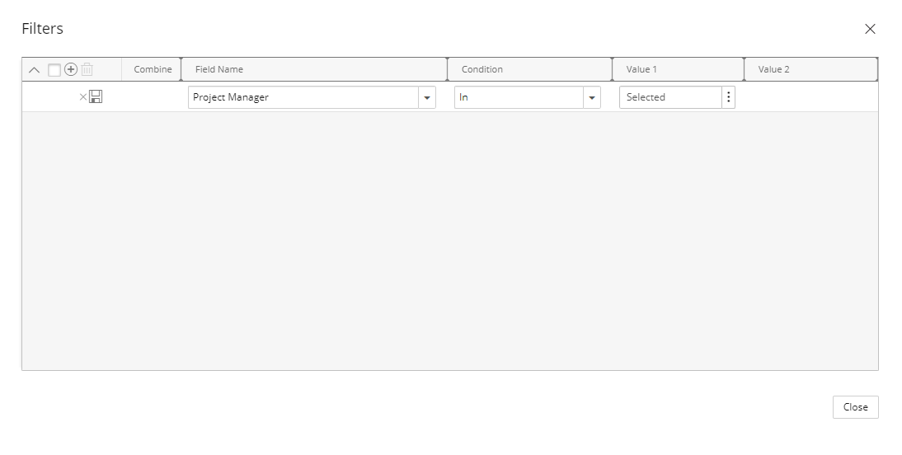
Task: Click the Selected value field
Action: (671, 97)
